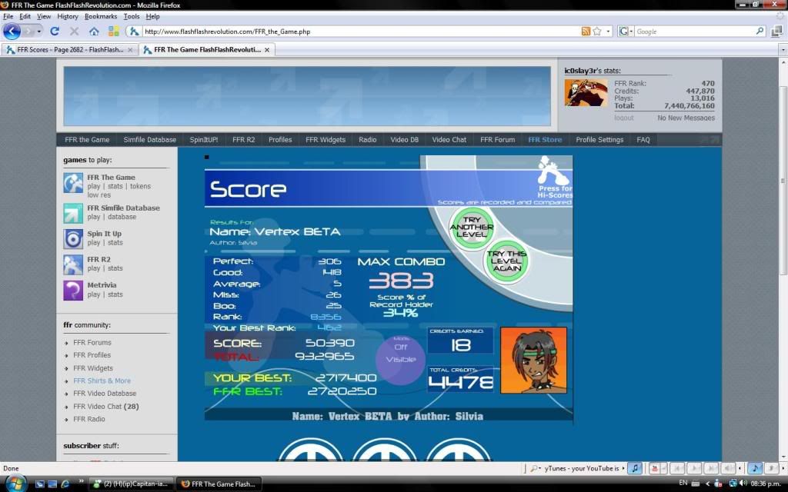The width and height of the screenshot is (788, 492).
Task: Open the FFR The Game sidebar icon
Action: (x=73, y=182)
